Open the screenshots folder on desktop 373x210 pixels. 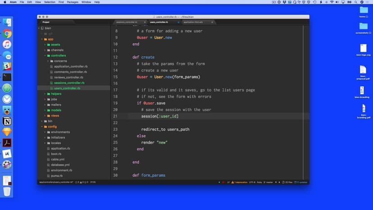click(363, 27)
